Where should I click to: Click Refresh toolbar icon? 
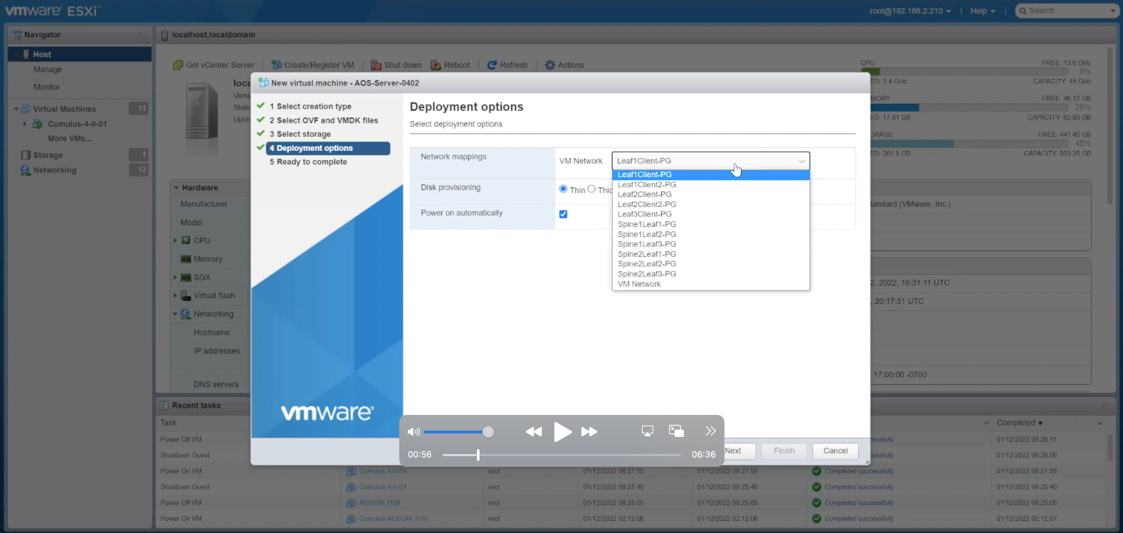coord(492,65)
